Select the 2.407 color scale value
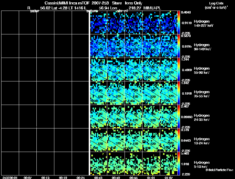Viewport: 235px width, 179px height. 185,106
